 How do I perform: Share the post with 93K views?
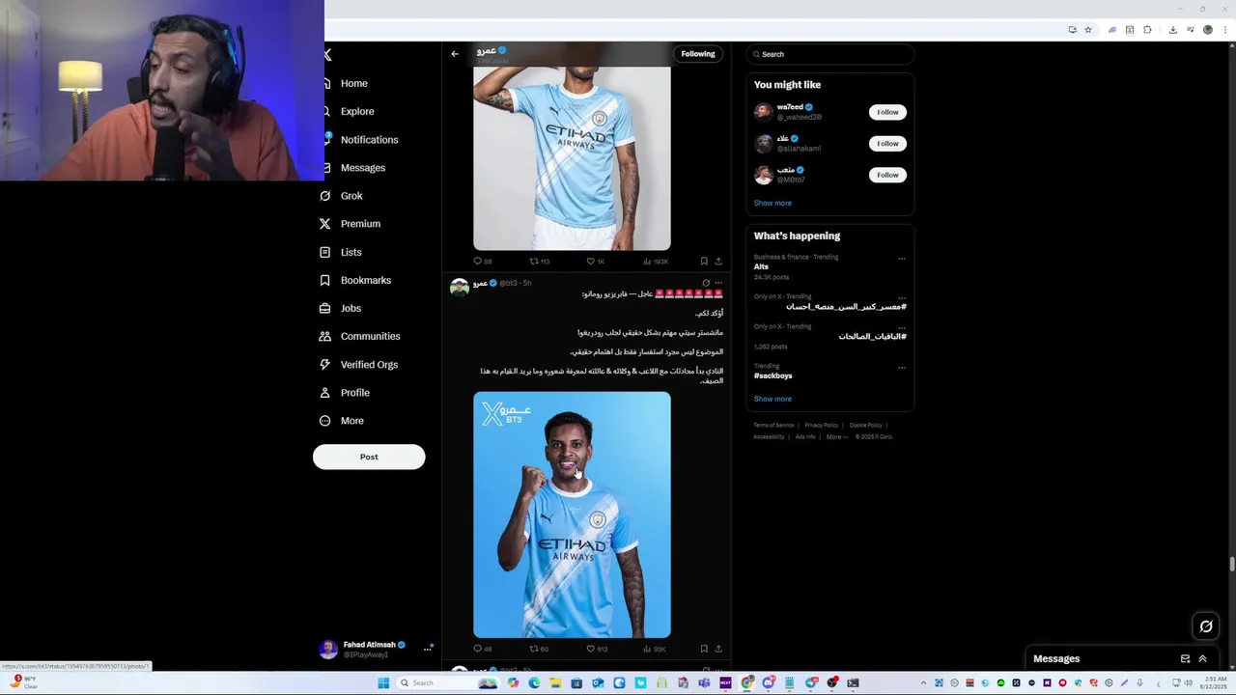click(x=718, y=649)
